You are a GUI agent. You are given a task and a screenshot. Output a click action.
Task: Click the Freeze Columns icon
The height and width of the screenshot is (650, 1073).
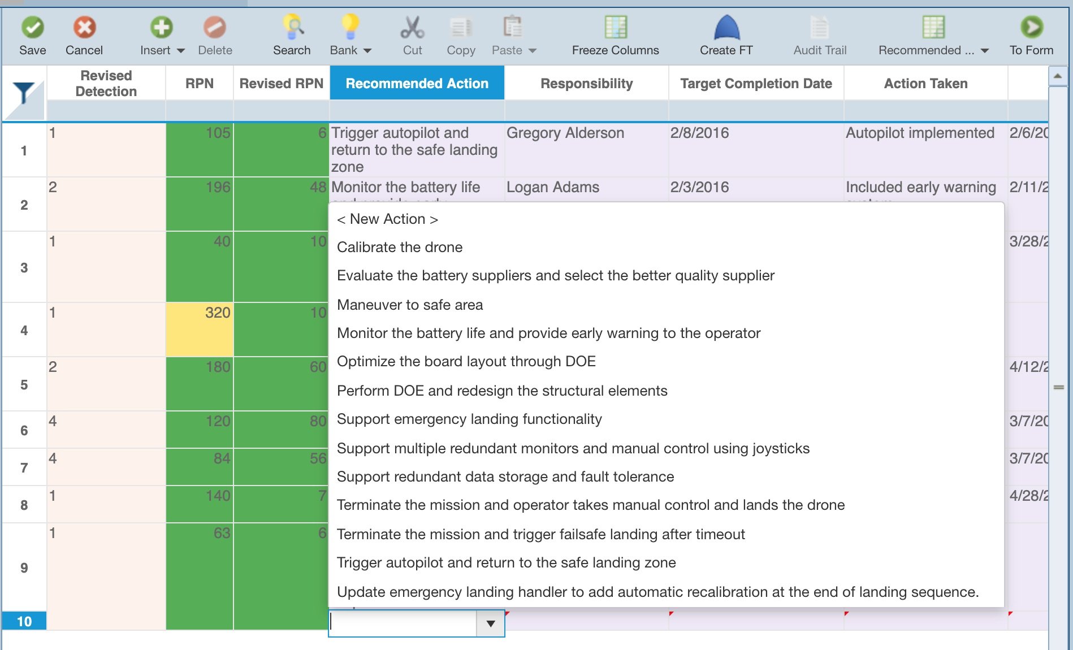pos(616,27)
